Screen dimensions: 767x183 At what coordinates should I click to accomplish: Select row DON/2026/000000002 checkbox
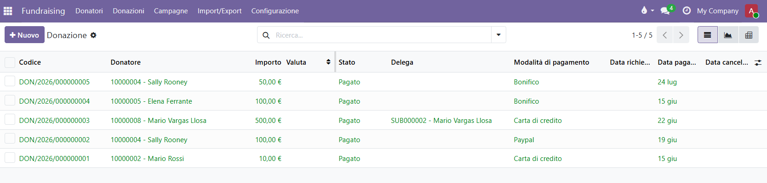(10, 139)
